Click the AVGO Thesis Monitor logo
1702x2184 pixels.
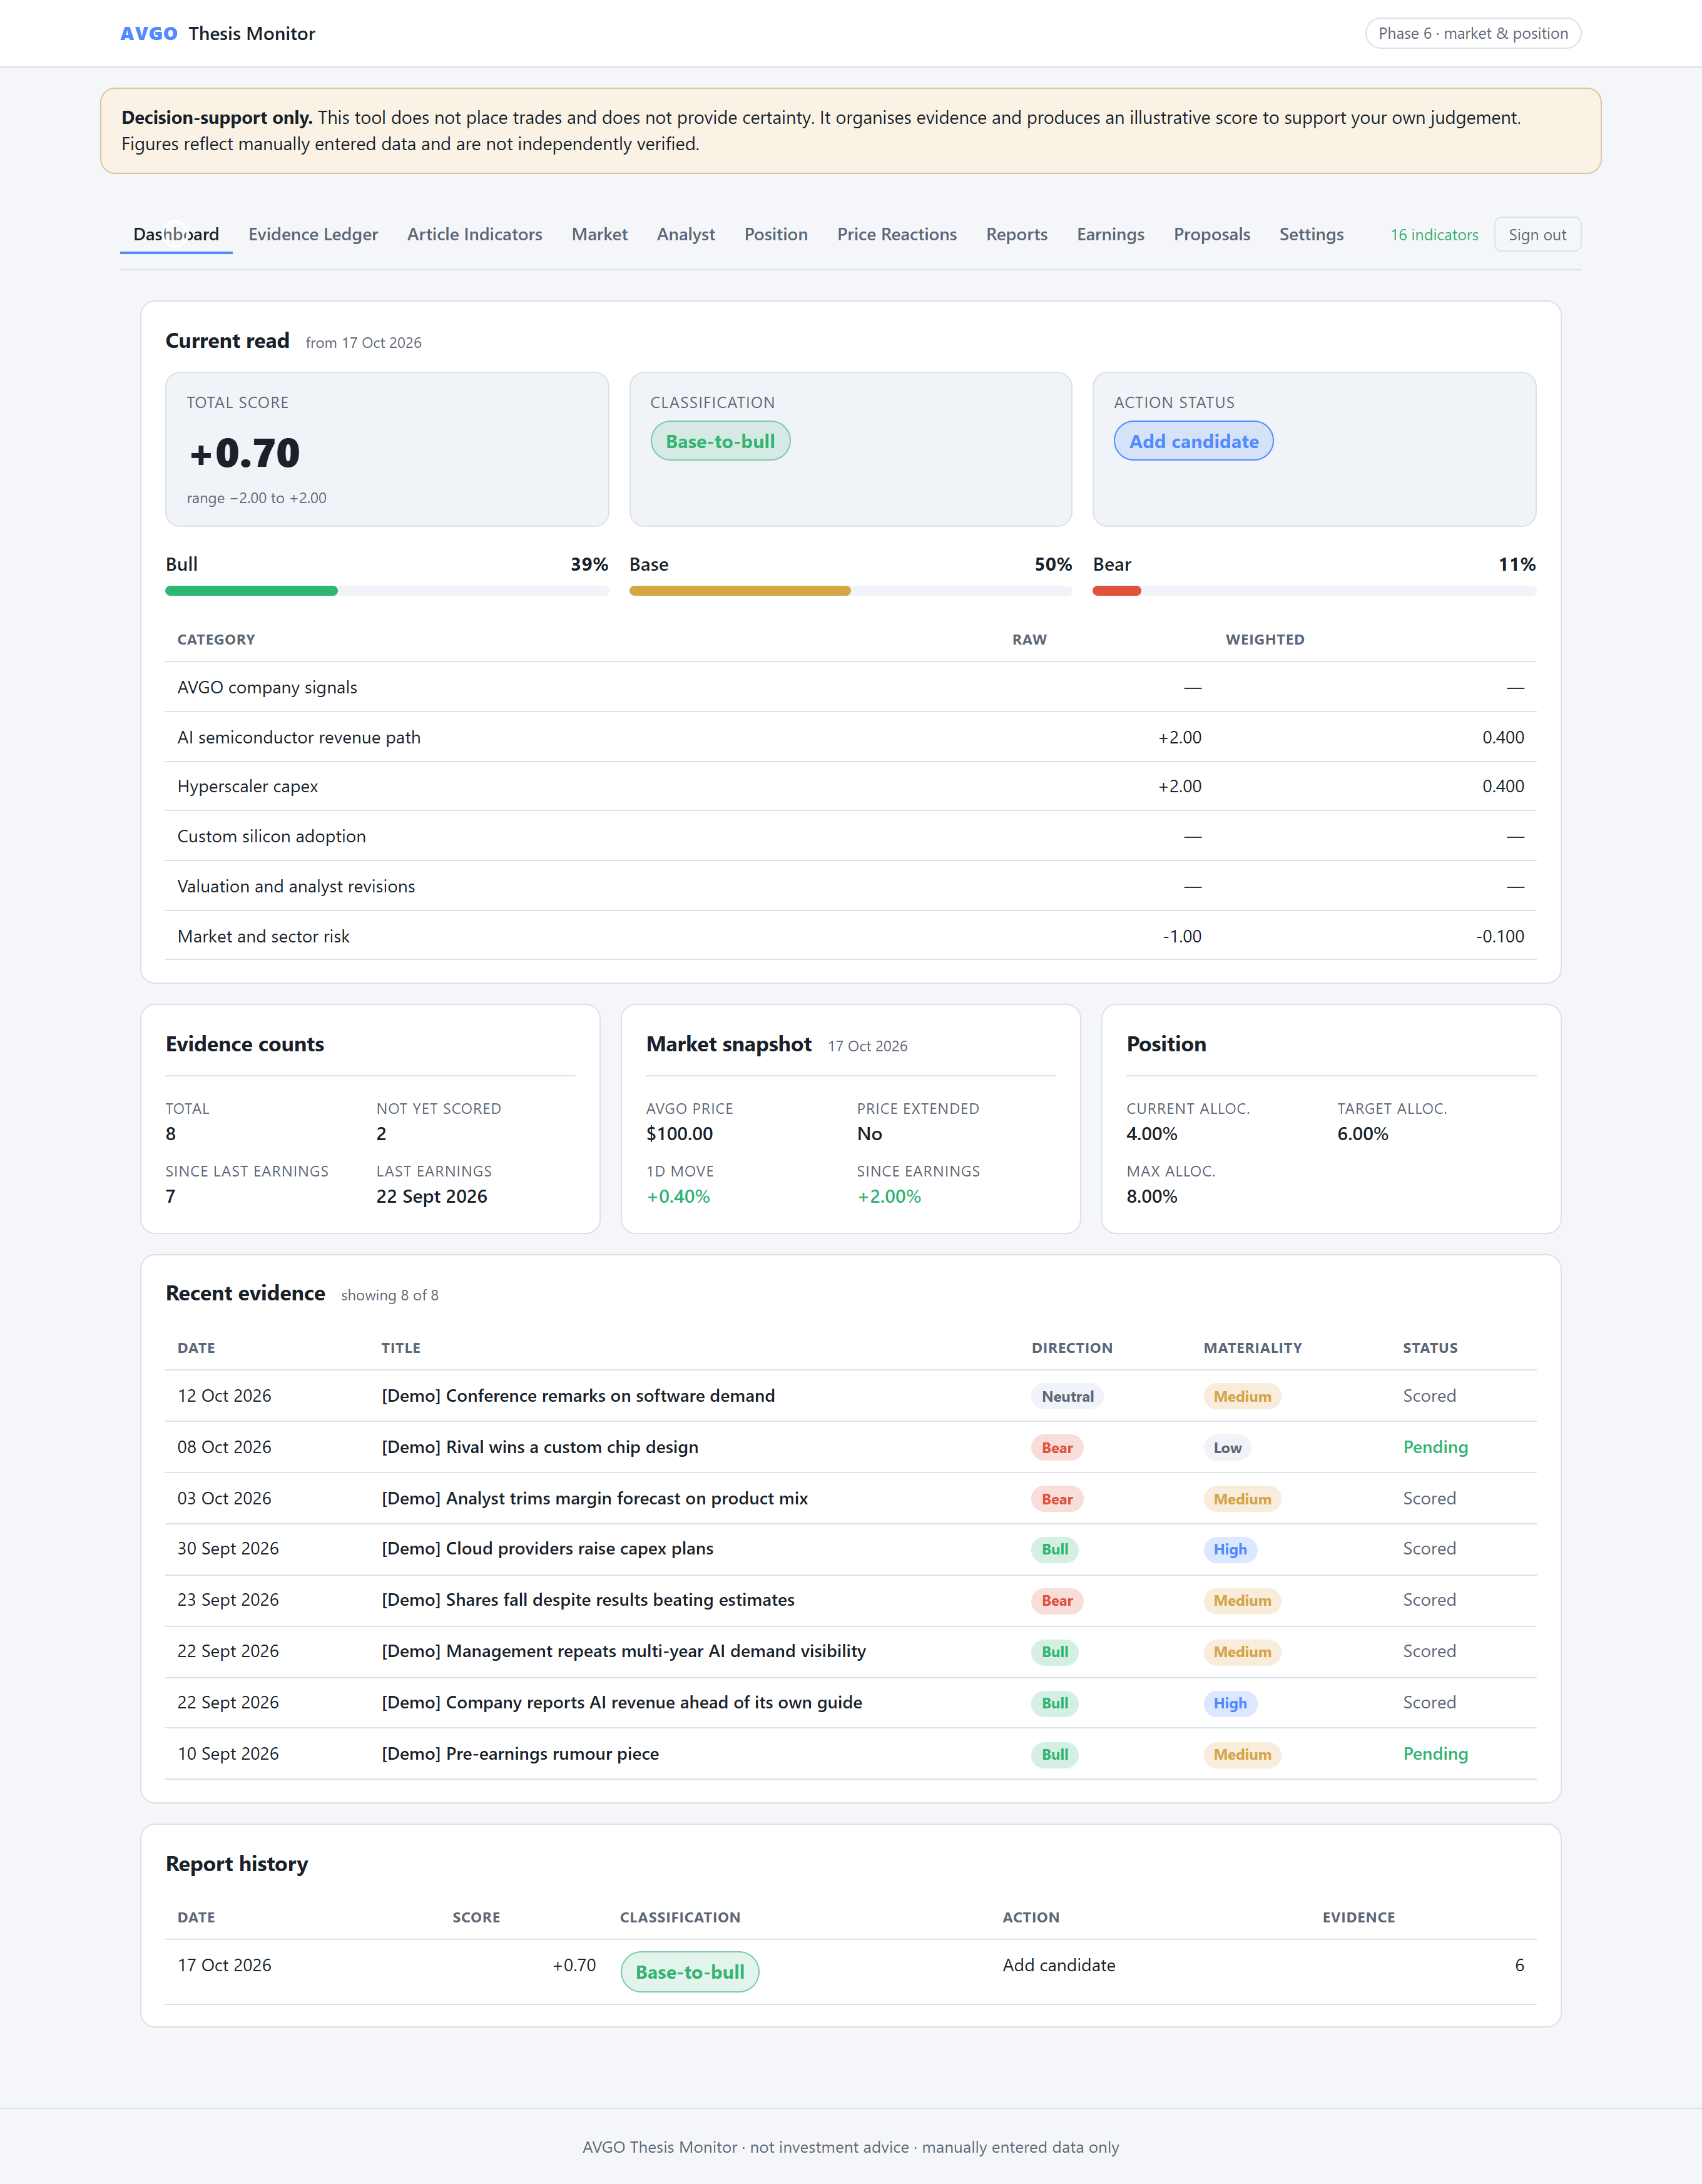click(218, 34)
